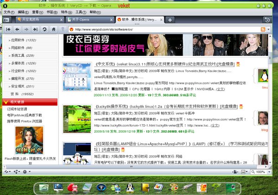Click the 订阅本站资源 link

(x=17, y=109)
